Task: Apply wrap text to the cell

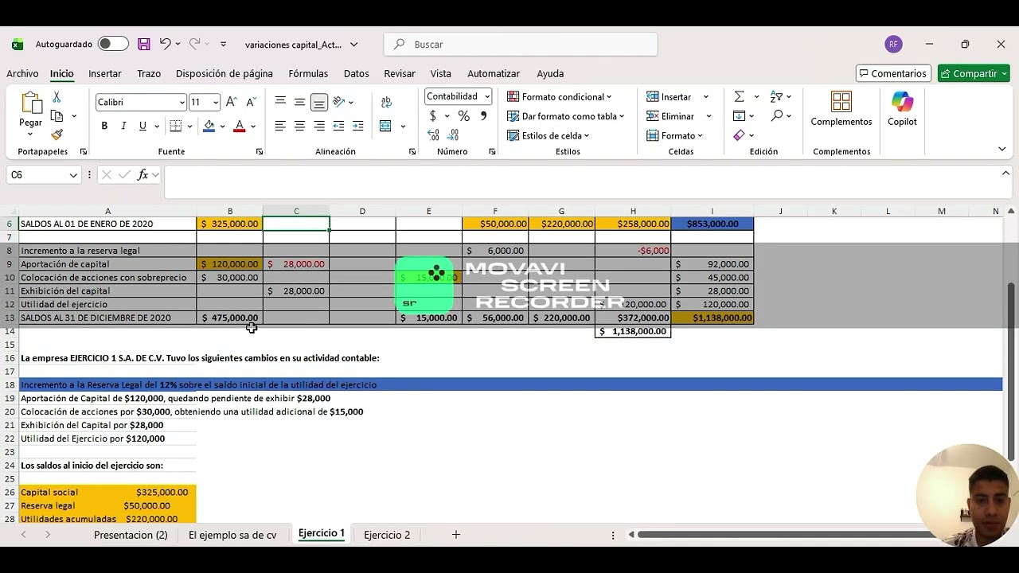Action: point(386,102)
